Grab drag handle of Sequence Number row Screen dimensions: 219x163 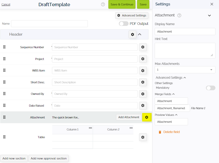[4, 47]
